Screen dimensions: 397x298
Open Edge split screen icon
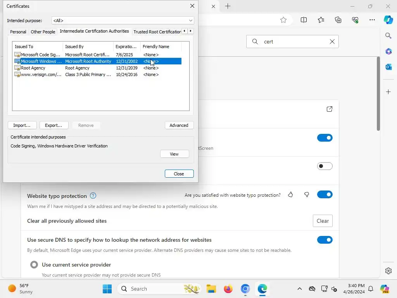pyautogui.click(x=304, y=20)
